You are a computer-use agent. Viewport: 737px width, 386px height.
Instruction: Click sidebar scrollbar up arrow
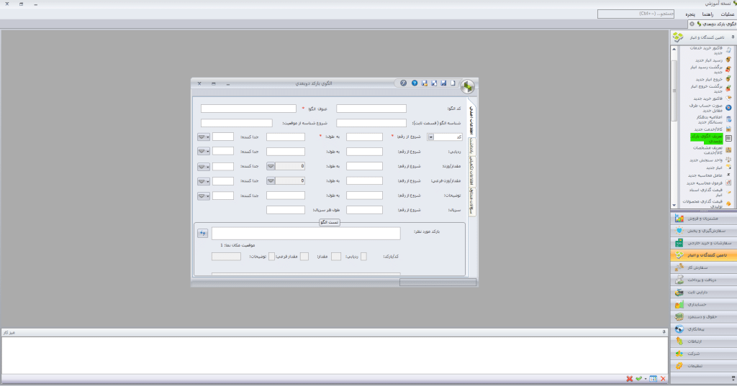pos(674,49)
